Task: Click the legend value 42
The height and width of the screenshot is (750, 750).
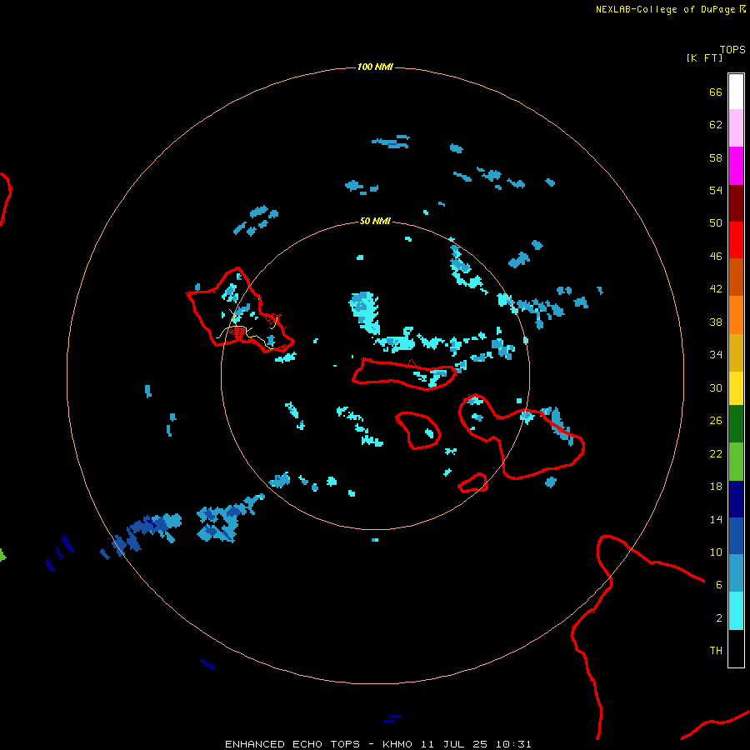Action: pos(716,289)
